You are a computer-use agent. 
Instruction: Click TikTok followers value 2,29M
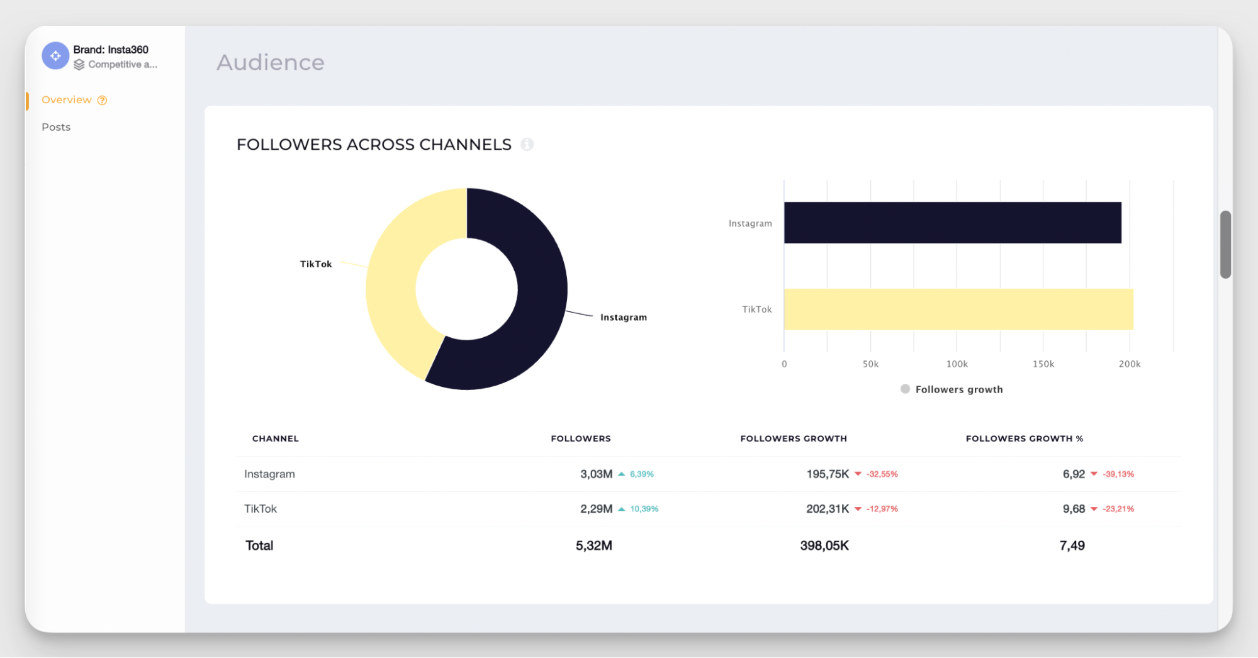(x=596, y=509)
